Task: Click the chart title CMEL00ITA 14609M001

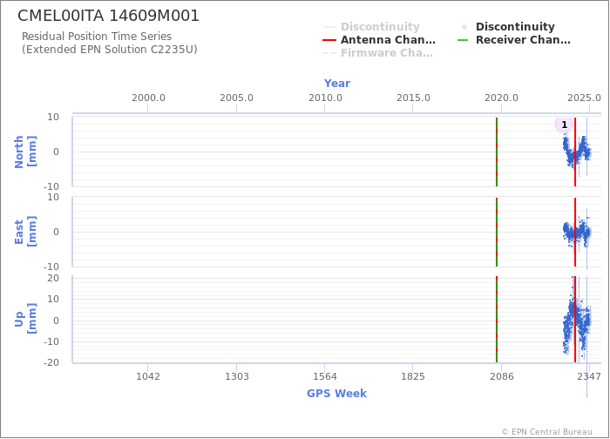Action: pyautogui.click(x=109, y=16)
